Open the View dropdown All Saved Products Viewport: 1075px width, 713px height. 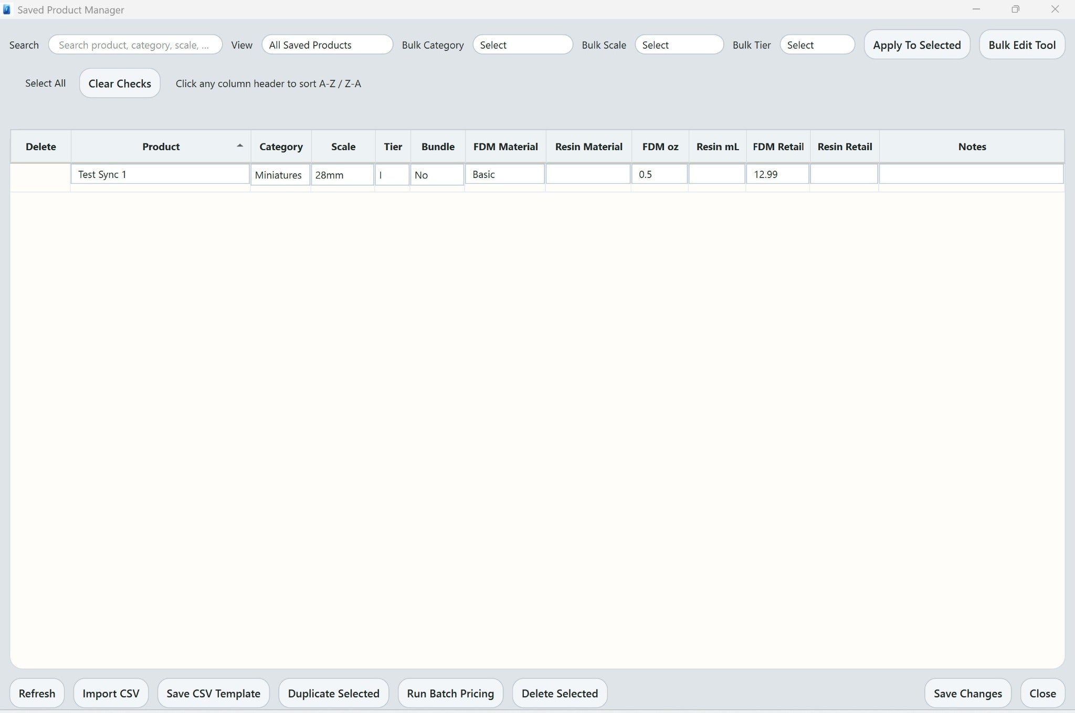327,45
